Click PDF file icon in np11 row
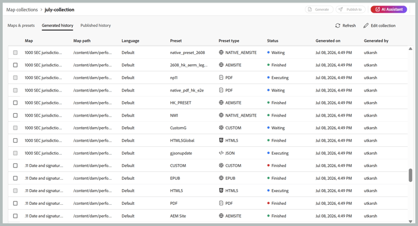Image resolution: width=418 pixels, height=226 pixels. coord(221,78)
